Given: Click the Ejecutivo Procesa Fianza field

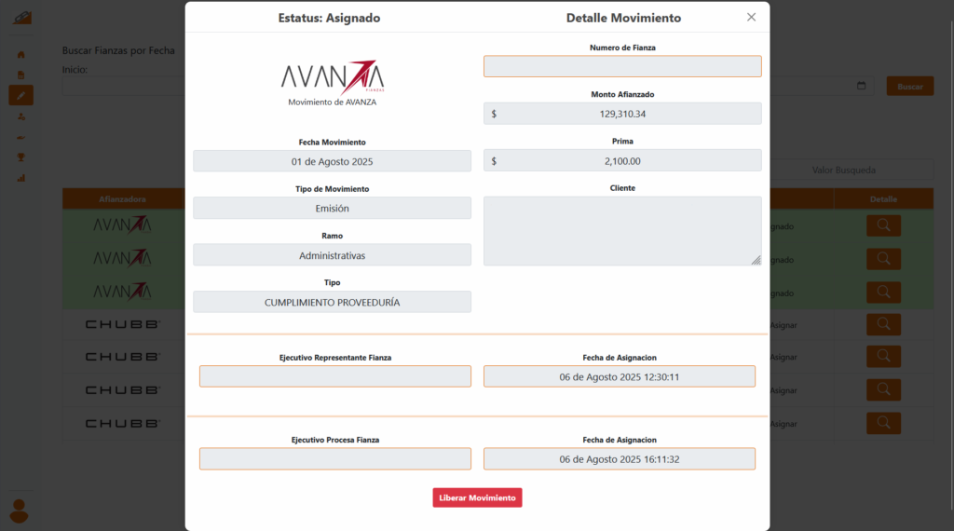Looking at the screenshot, I should [x=334, y=458].
